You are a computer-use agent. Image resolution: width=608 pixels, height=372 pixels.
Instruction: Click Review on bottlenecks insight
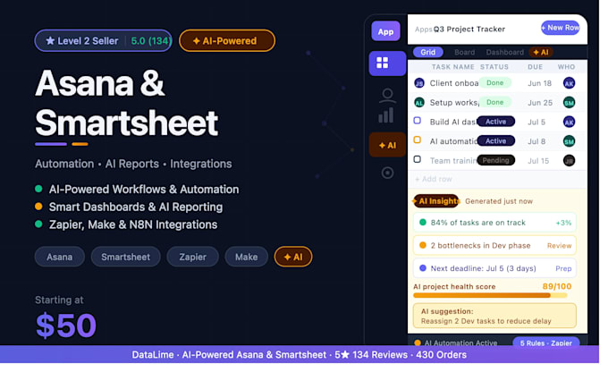point(559,246)
